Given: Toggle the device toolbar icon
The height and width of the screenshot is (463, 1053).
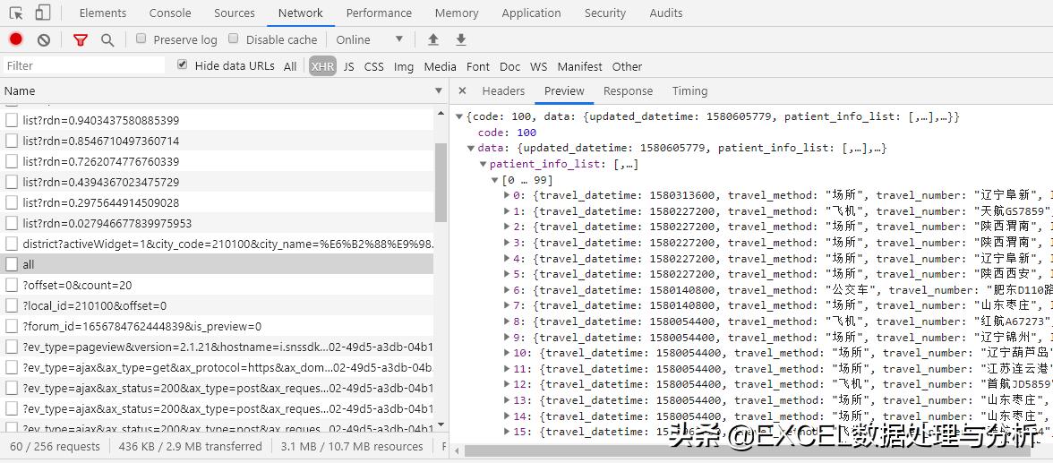Looking at the screenshot, I should pyautogui.click(x=42, y=13).
